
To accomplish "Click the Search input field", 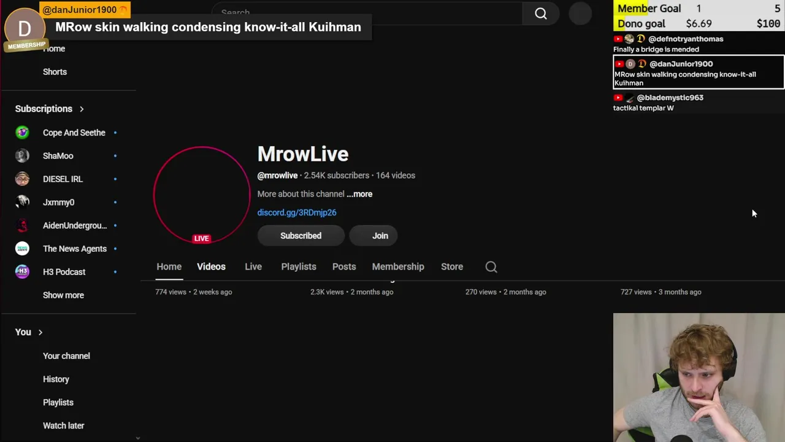I will (367, 13).
